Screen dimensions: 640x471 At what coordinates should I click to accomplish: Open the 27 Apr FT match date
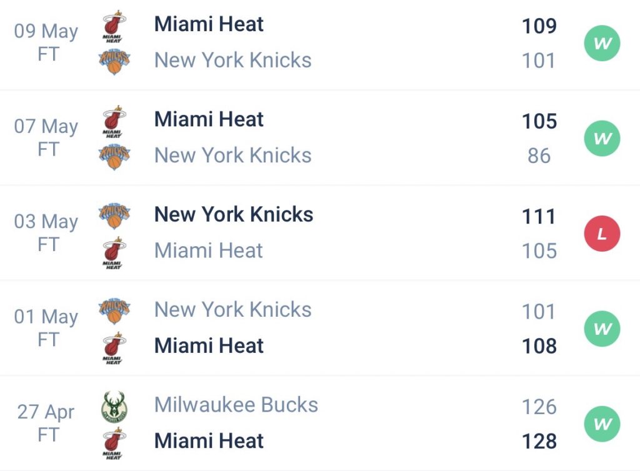[x=46, y=423]
